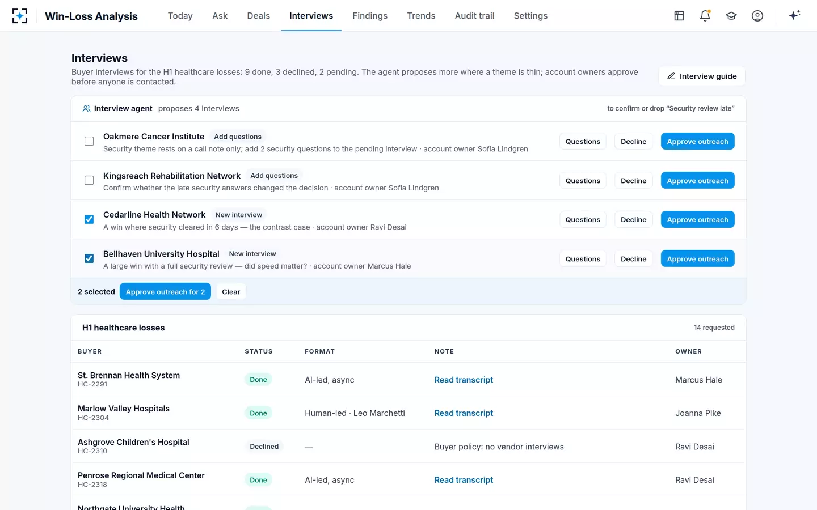Image resolution: width=817 pixels, height=510 pixels.
Task: Approve outreach for Kingsreach Rehabilitation Network
Action: pos(698,180)
